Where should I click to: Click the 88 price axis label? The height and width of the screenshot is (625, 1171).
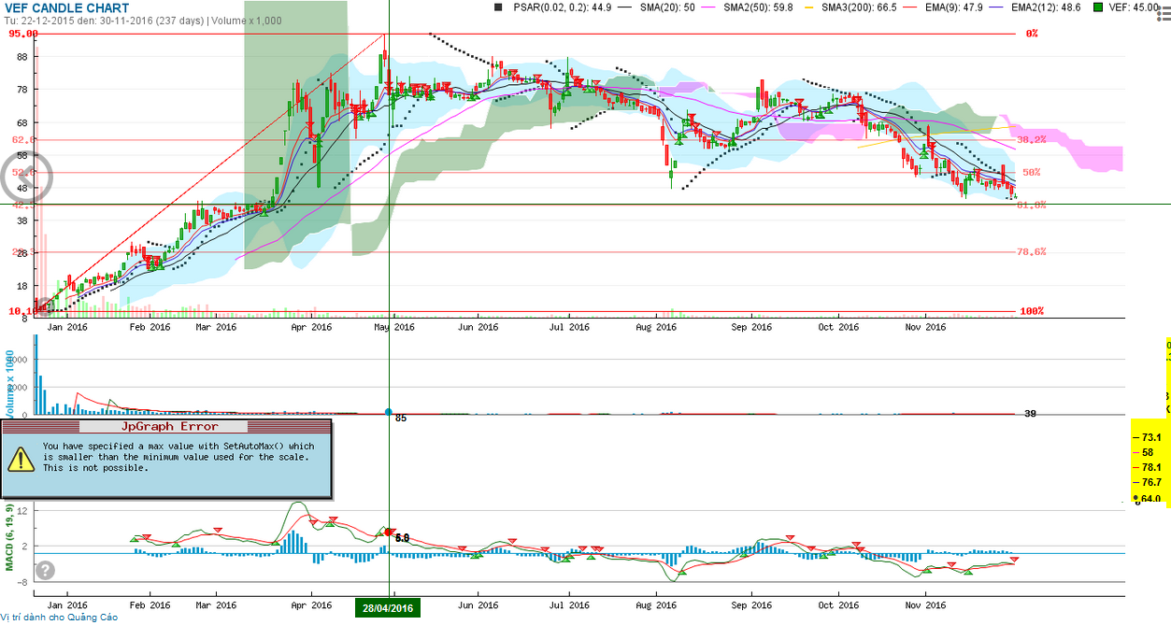[21, 57]
